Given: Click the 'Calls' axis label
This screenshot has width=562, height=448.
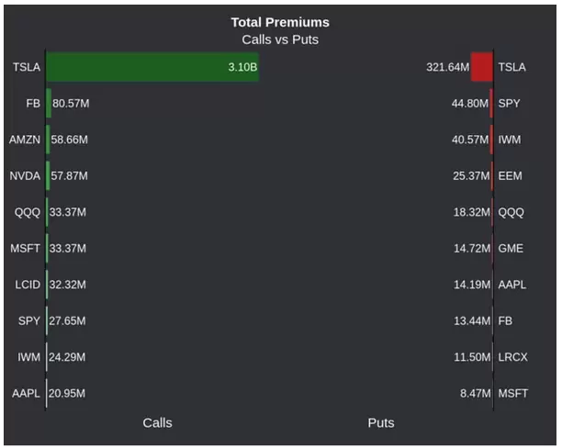Looking at the screenshot, I should pos(157,422).
